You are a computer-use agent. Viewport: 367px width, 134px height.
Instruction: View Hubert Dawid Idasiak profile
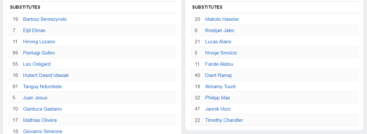46,75
